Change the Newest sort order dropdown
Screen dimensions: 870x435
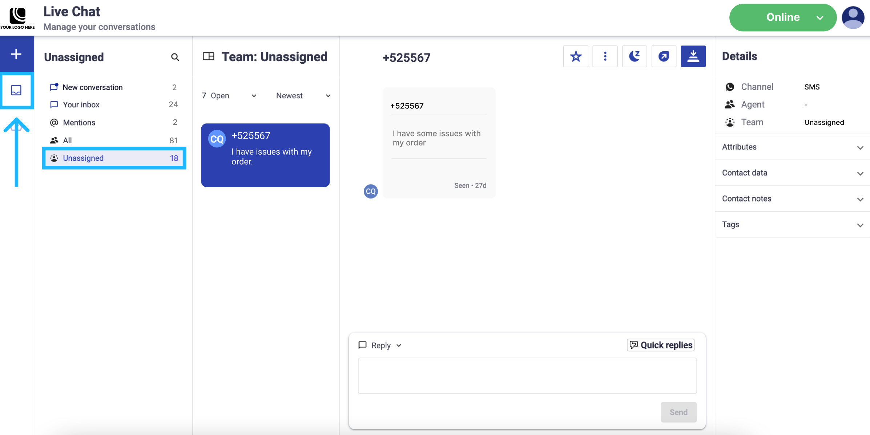[x=303, y=96]
